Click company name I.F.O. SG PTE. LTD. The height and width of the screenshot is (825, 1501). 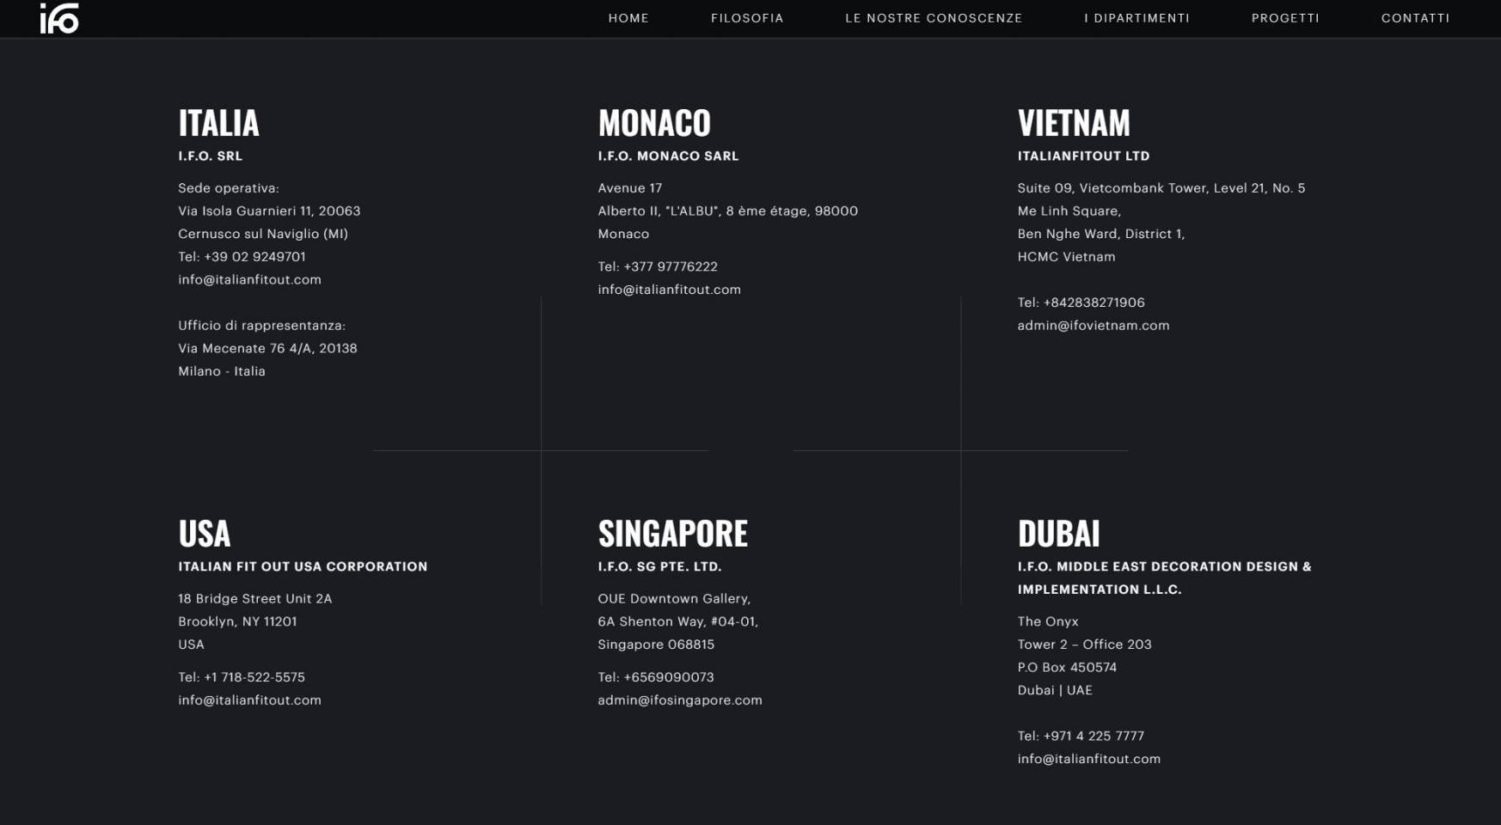[x=659, y=566]
